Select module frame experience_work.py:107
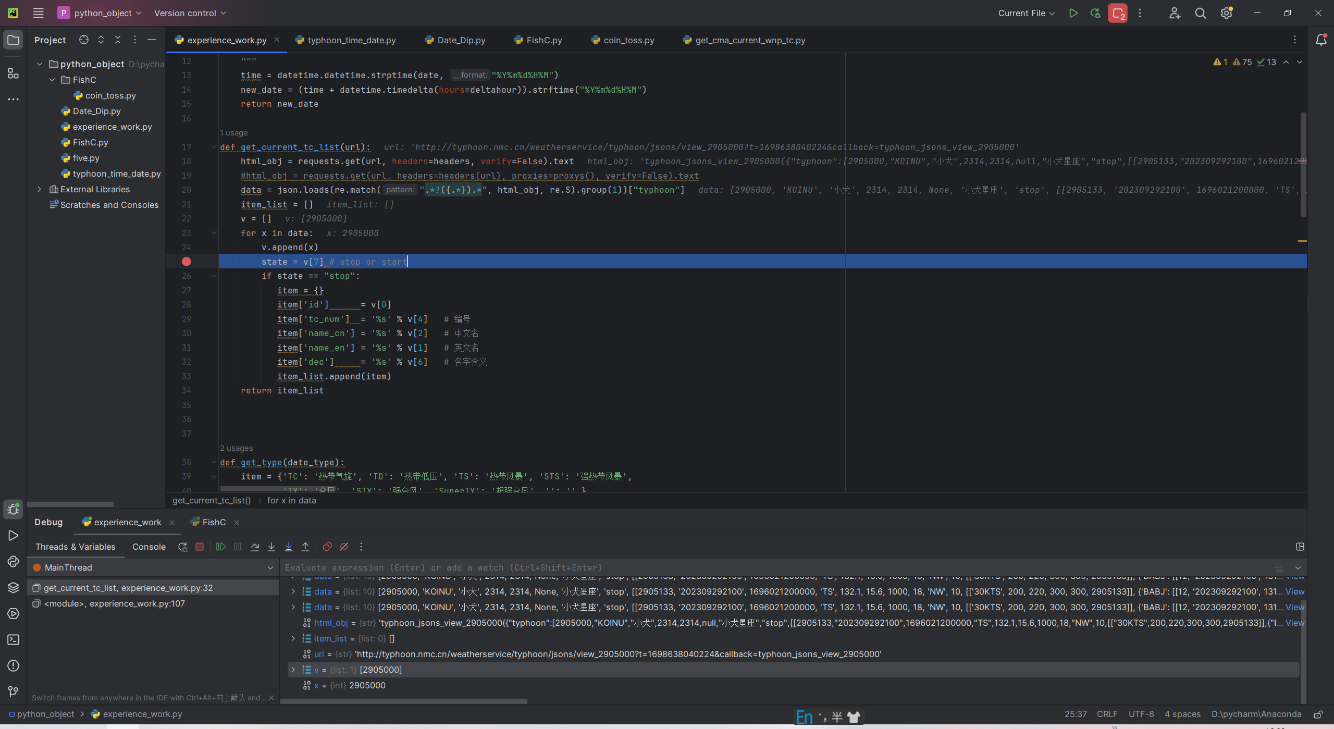 (154, 603)
